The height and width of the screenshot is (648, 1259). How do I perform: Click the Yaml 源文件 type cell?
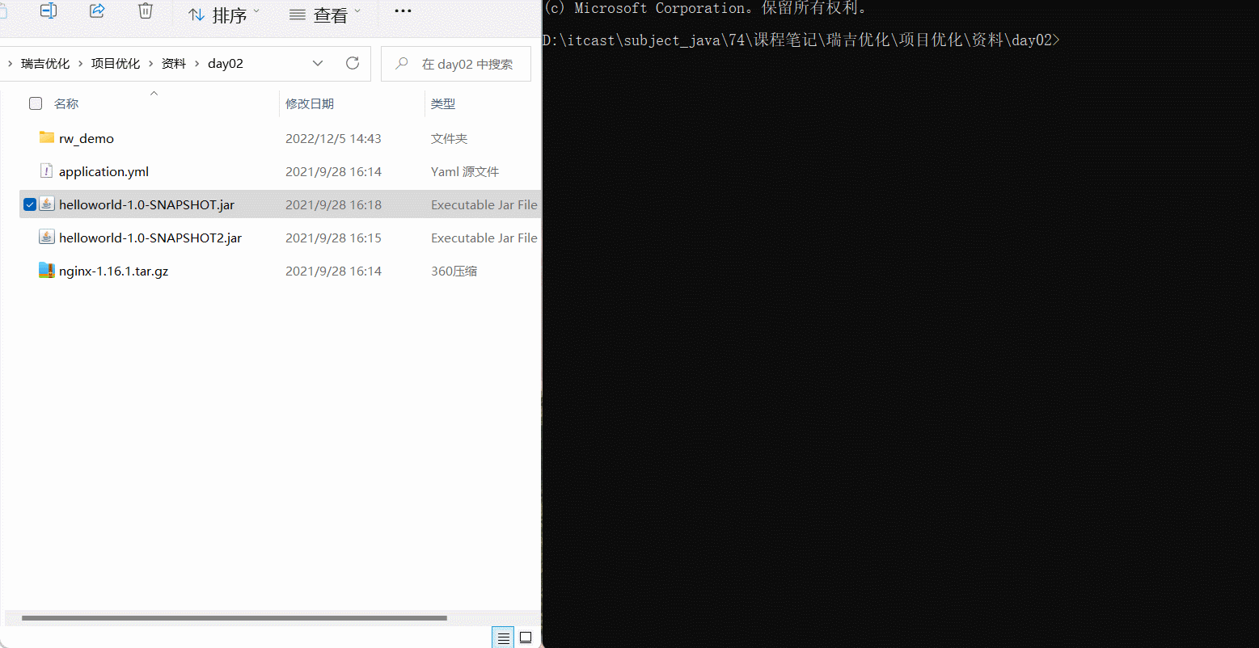tap(465, 171)
